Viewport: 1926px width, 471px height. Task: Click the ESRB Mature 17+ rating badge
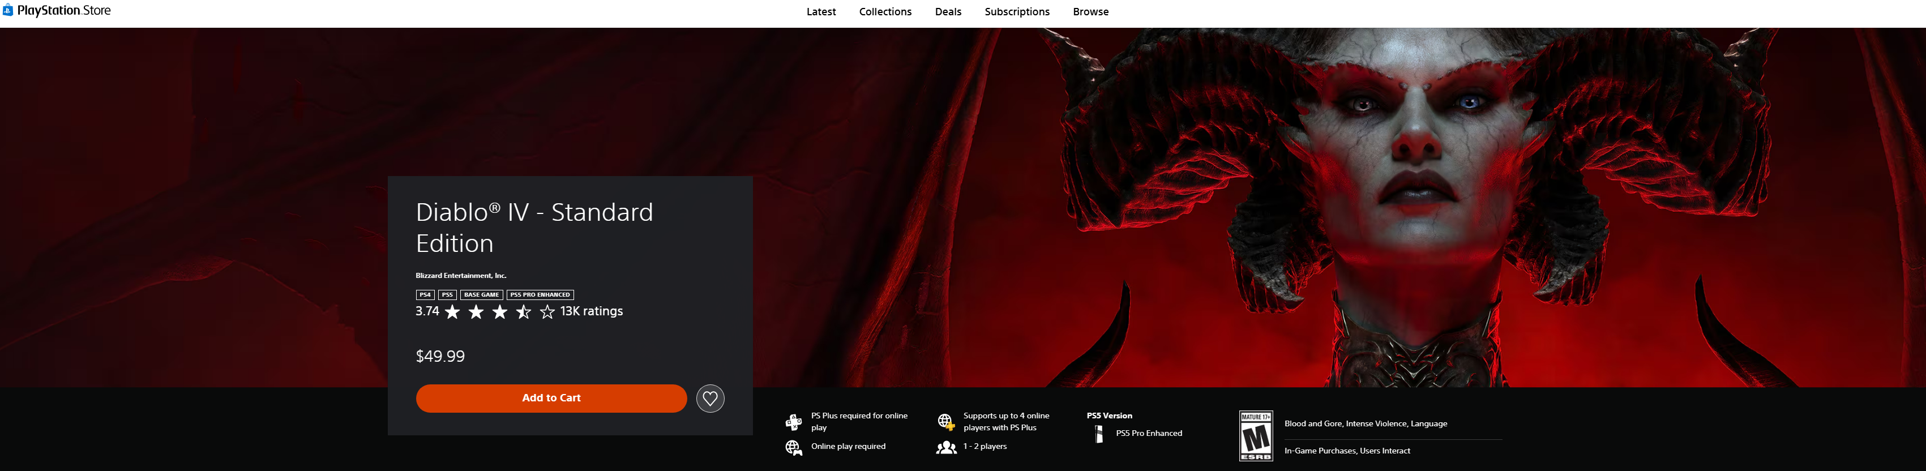pyautogui.click(x=1255, y=436)
